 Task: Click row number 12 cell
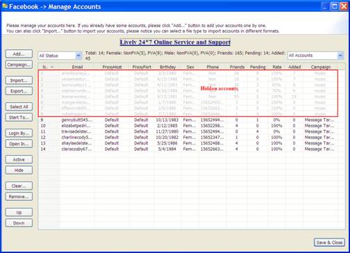(43, 138)
